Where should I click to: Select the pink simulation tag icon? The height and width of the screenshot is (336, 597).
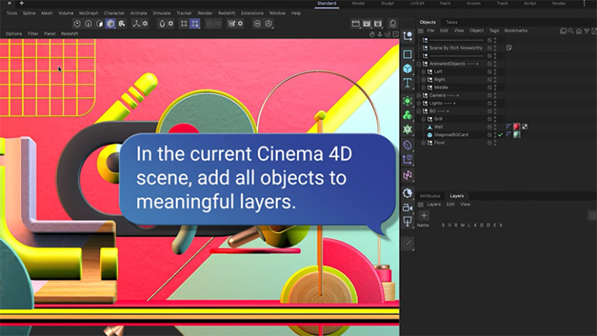407,175
